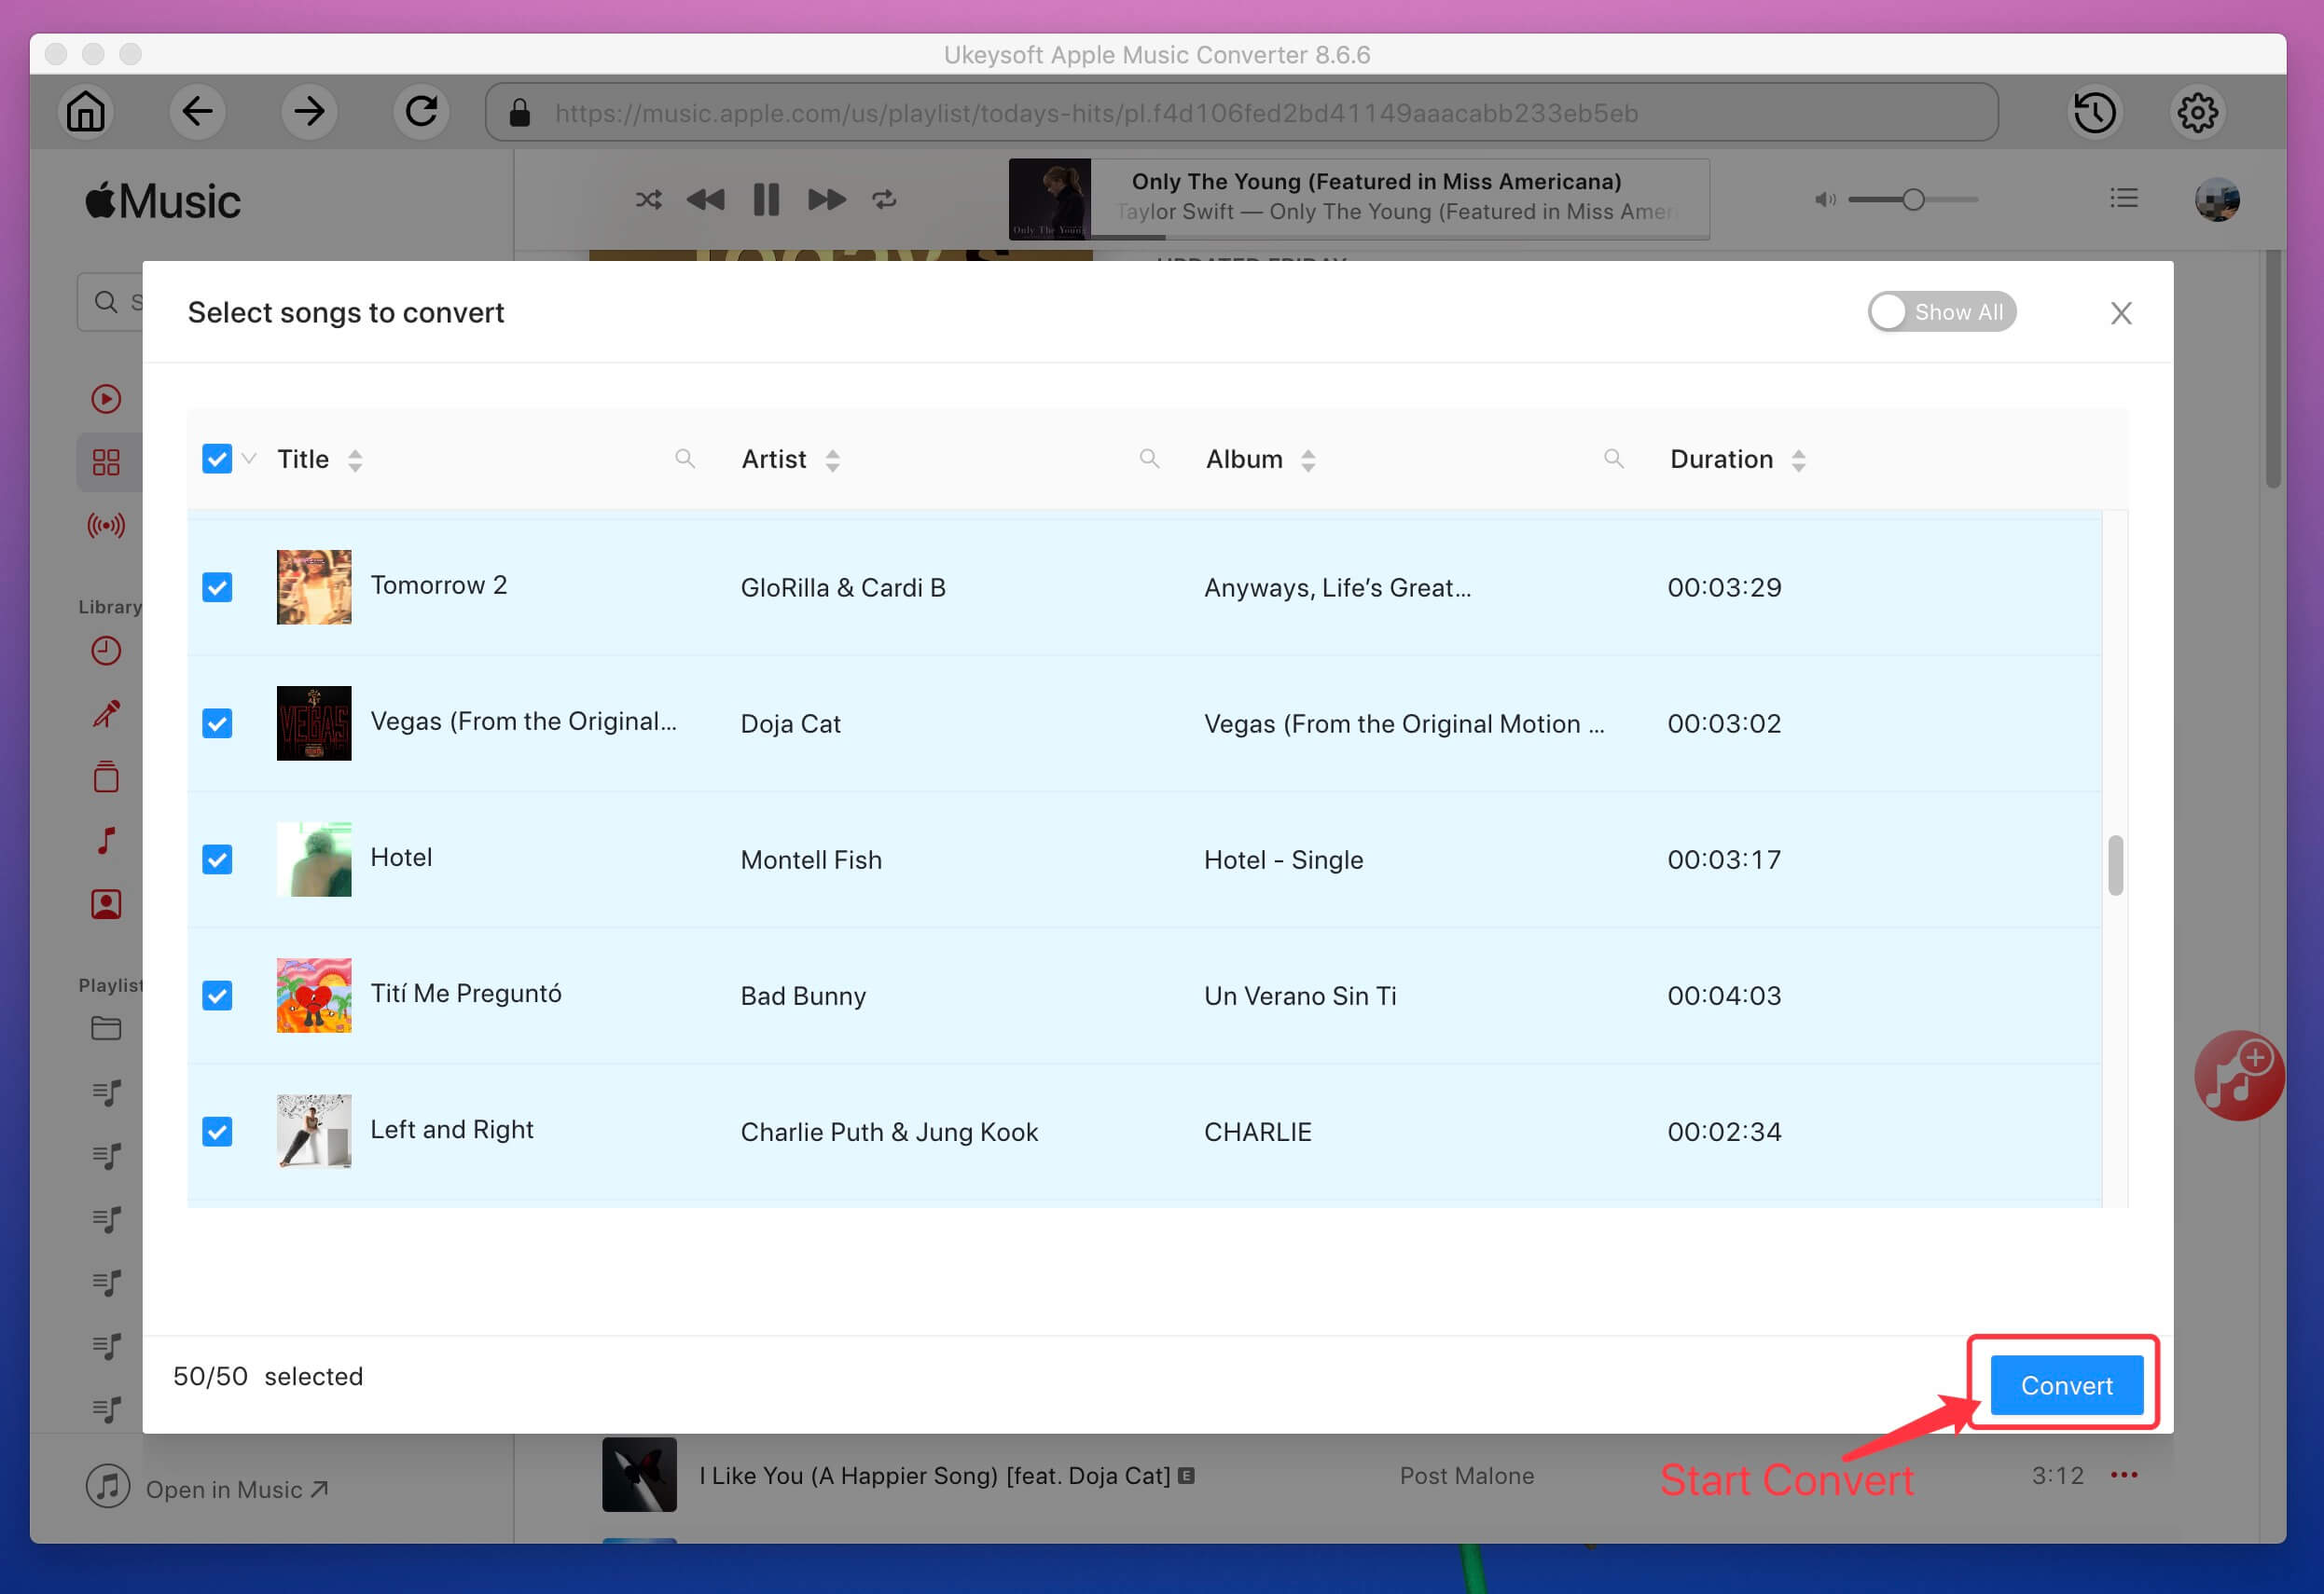Screen dimensions: 2324x1594
Task: Click the history/clock icon in toolbar
Action: 2098,111
